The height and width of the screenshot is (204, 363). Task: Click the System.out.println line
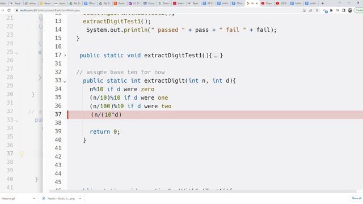click(181, 30)
